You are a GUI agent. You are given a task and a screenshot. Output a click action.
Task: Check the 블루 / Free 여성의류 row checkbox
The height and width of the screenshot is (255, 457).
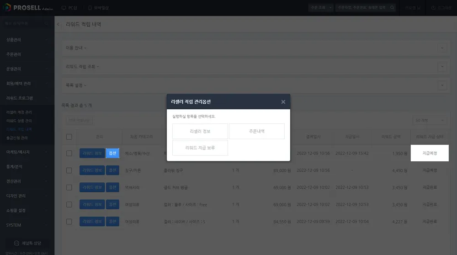[x=69, y=205]
